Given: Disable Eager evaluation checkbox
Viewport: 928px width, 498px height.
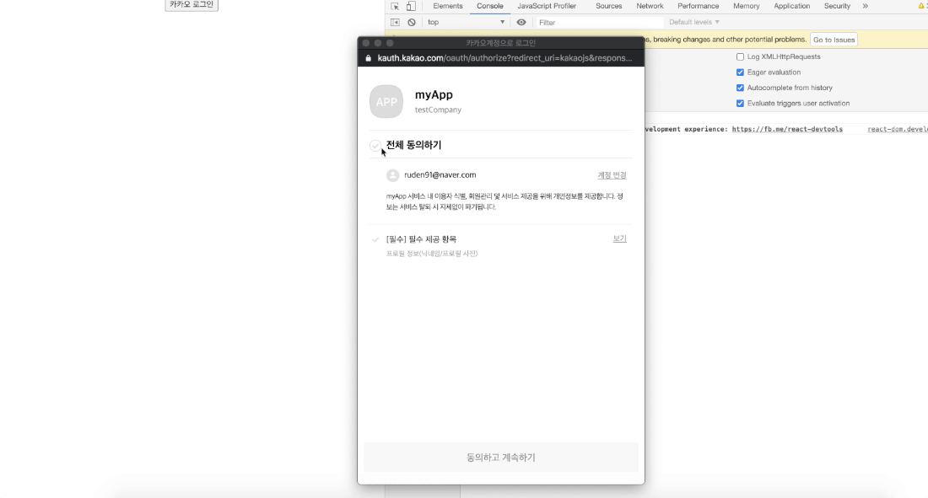Looking at the screenshot, I should pos(740,72).
